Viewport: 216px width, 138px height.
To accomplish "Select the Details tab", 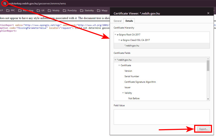I will pyautogui.click(x=129, y=21).
